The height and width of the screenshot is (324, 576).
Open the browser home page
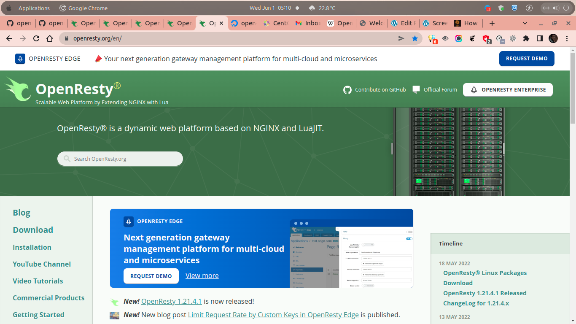50,38
